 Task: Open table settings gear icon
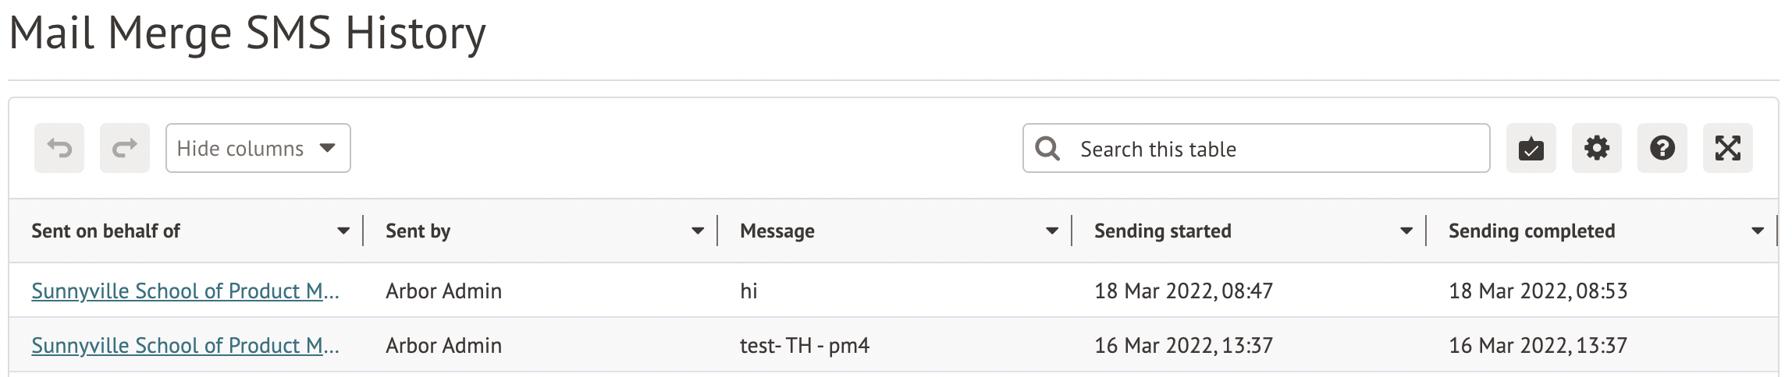[1596, 148]
